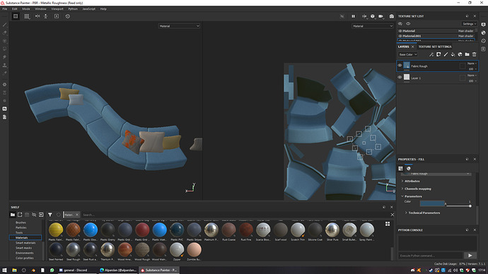488x274 pixels.
Task: Select Smart materials shelf category
Action: coord(25,243)
